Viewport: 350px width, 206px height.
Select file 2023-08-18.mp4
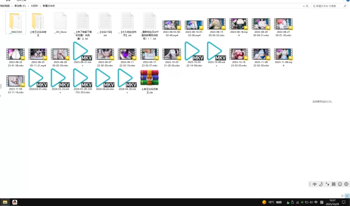[239, 27]
